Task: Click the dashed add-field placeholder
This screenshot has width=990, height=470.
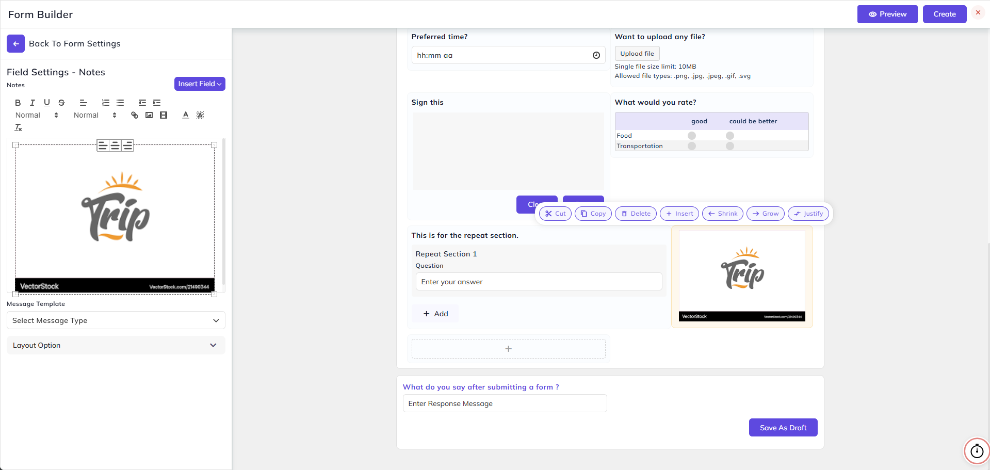Action: click(x=509, y=349)
